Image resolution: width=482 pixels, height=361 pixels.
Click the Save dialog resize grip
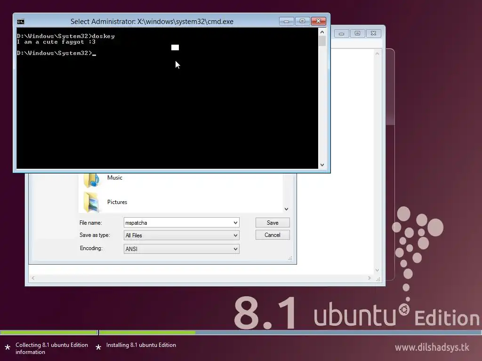290,259
